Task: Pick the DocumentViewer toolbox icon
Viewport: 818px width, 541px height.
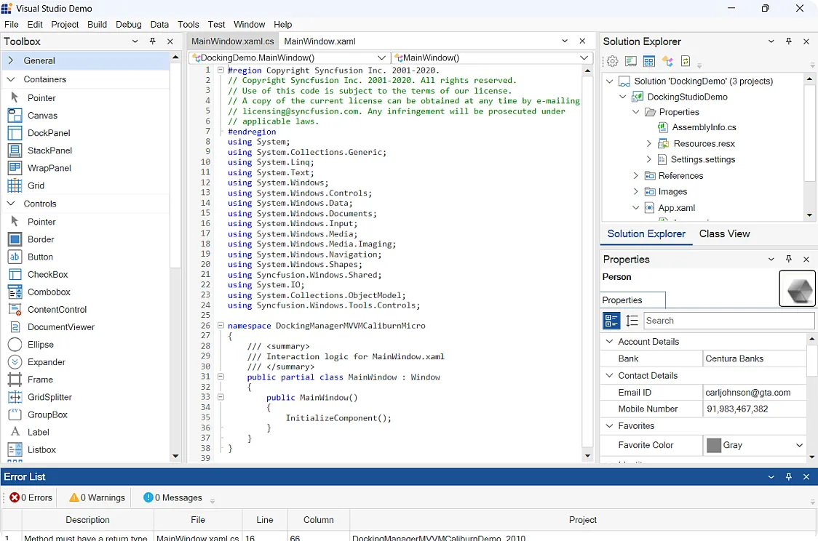Action: click(x=15, y=326)
